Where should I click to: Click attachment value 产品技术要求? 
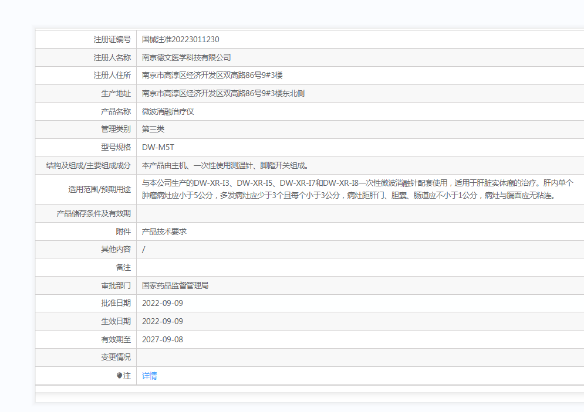(164, 231)
